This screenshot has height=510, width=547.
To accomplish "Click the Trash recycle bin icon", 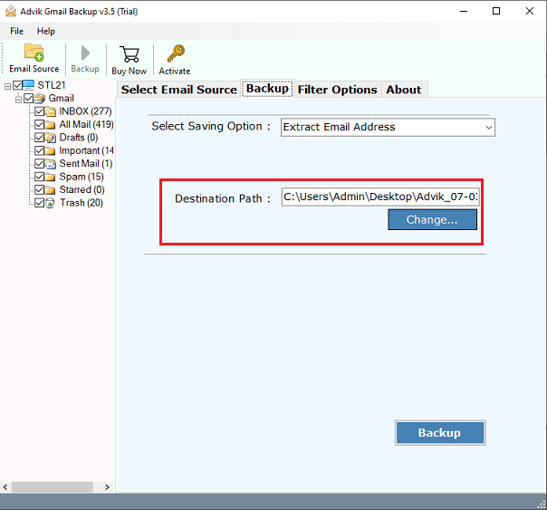I will 50,203.
